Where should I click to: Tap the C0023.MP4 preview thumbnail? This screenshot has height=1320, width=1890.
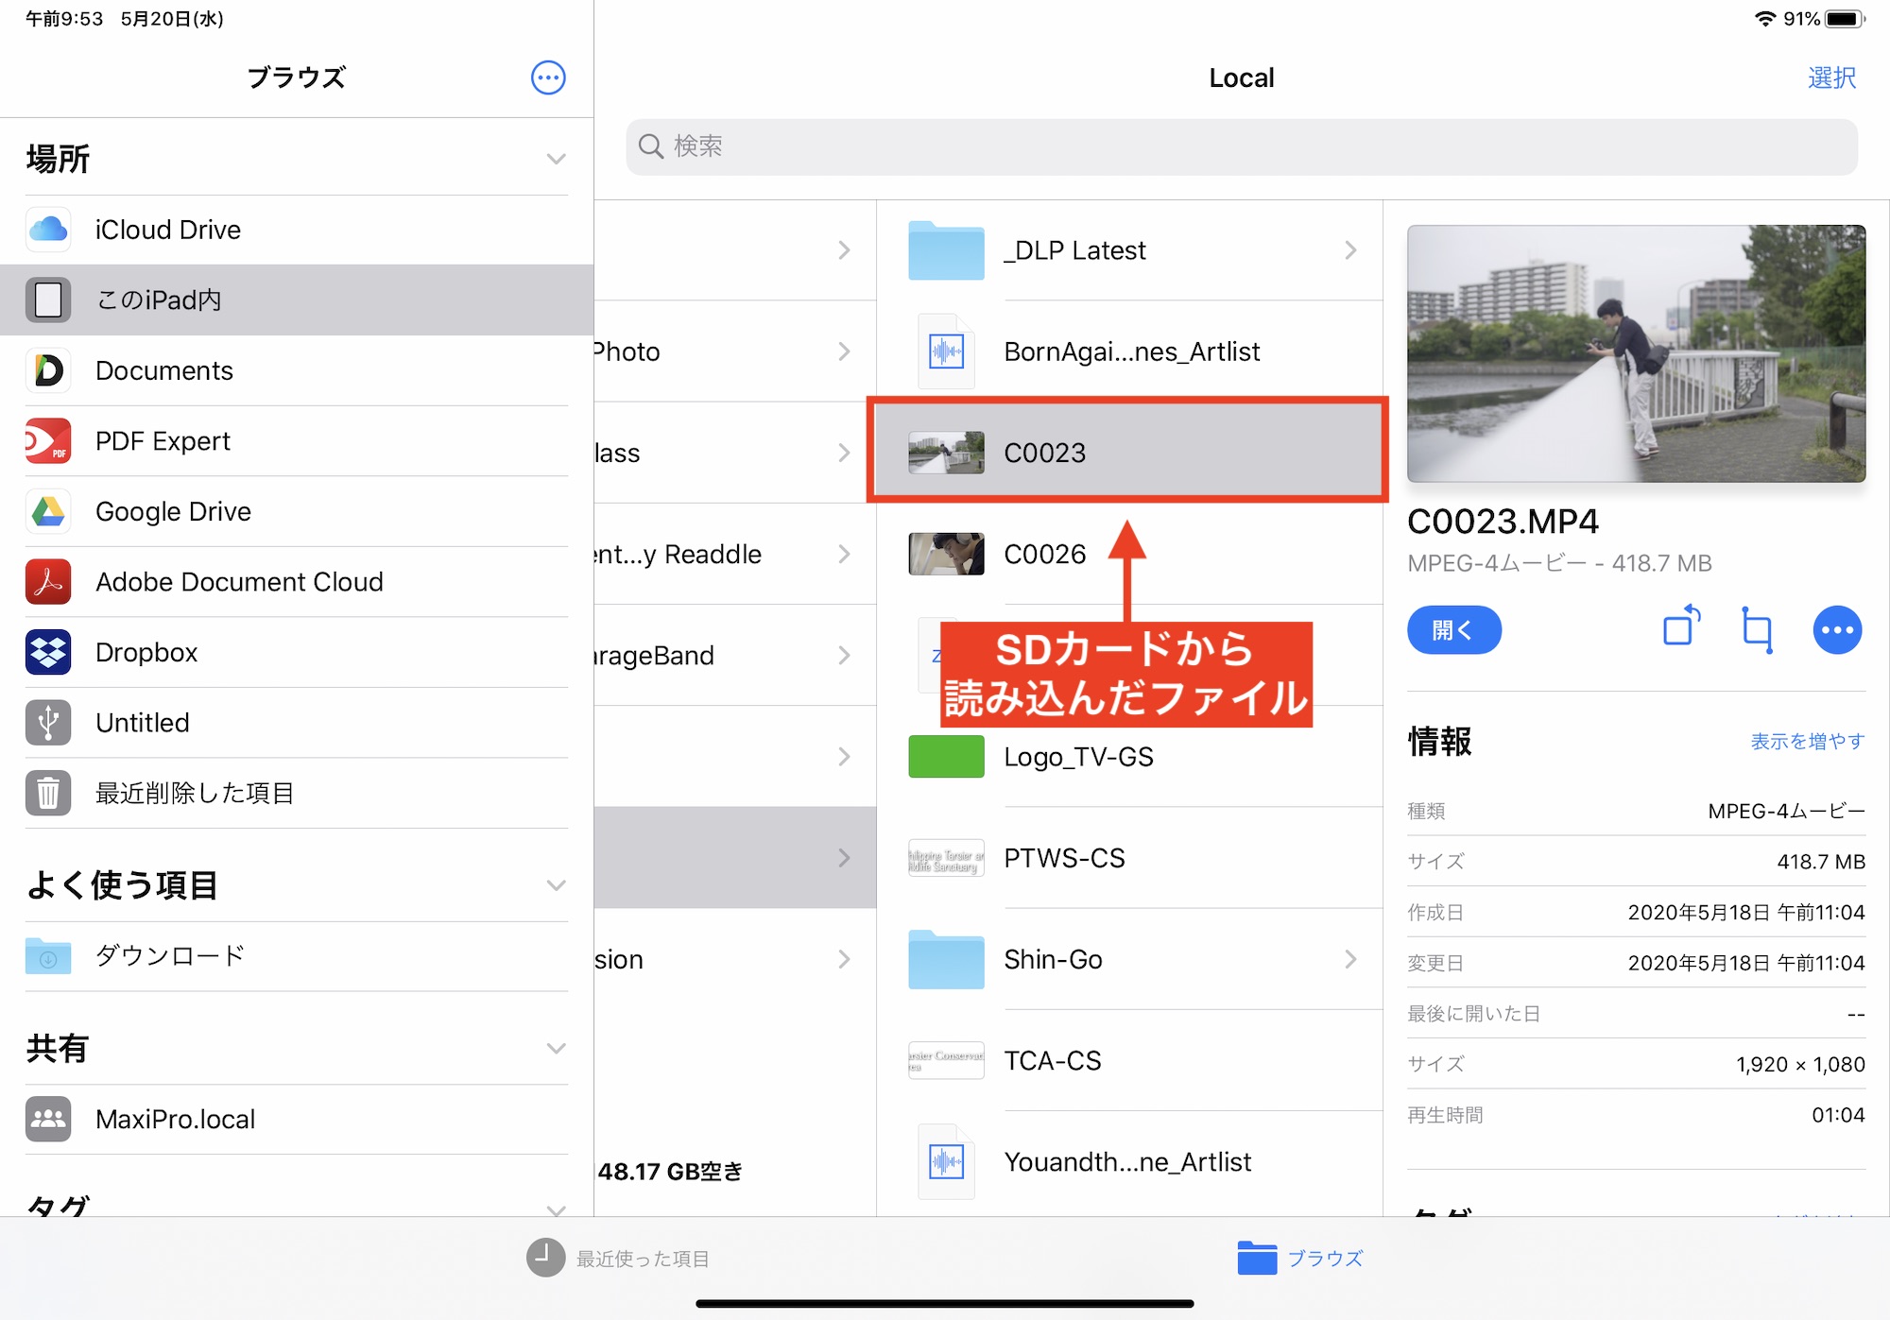(1635, 353)
